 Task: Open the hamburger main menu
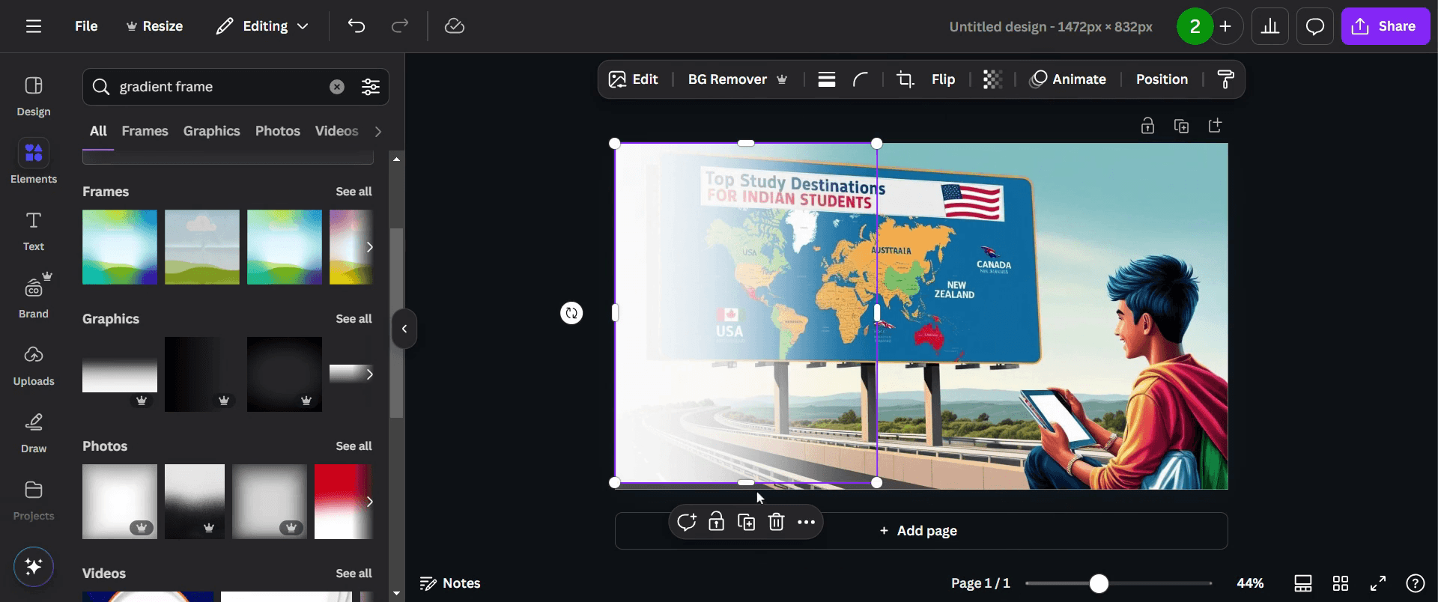34,26
